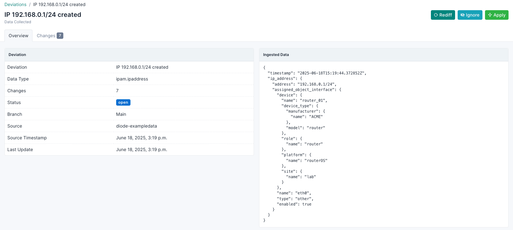The width and height of the screenshot is (513, 230).
Task: Click the diode-exampledata source value
Action: pyautogui.click(x=136, y=126)
